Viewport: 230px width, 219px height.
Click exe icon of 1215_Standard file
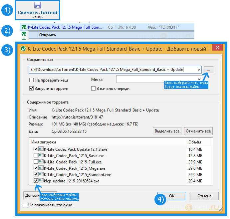41,174
